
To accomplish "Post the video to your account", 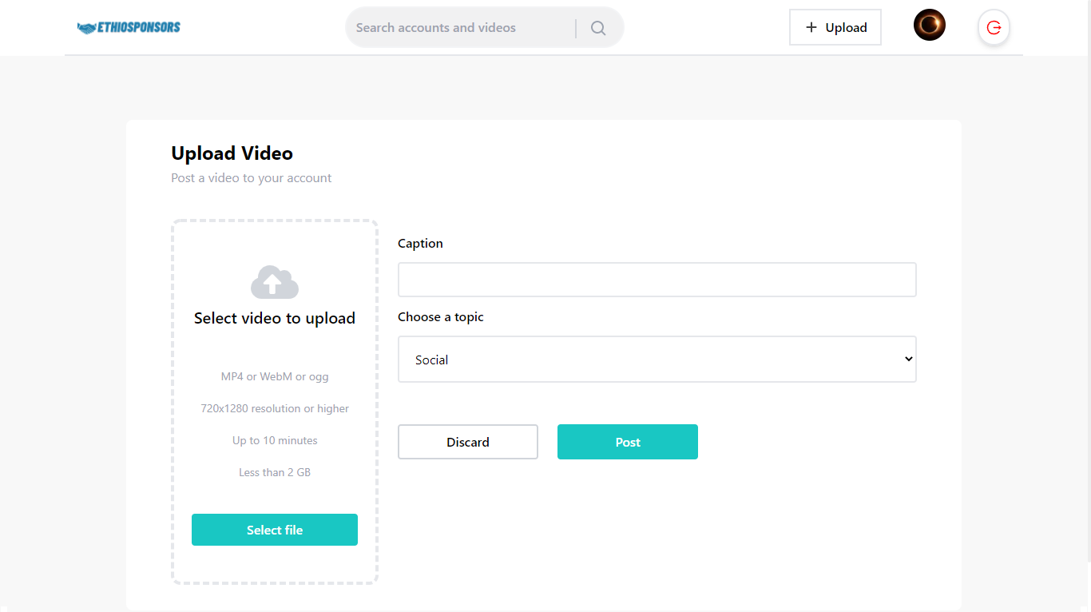I will [x=627, y=442].
